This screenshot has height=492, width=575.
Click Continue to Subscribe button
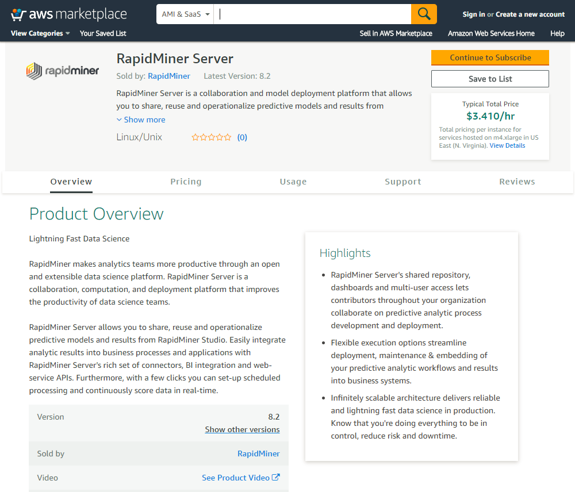490,57
